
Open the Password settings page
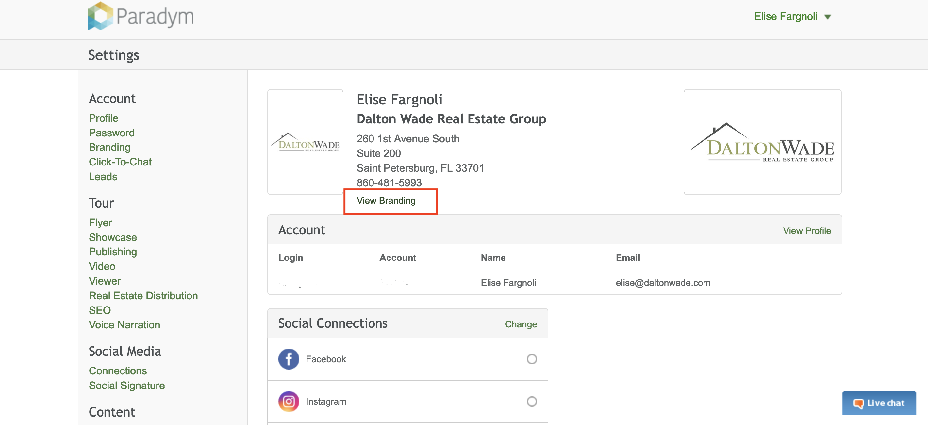[111, 133]
